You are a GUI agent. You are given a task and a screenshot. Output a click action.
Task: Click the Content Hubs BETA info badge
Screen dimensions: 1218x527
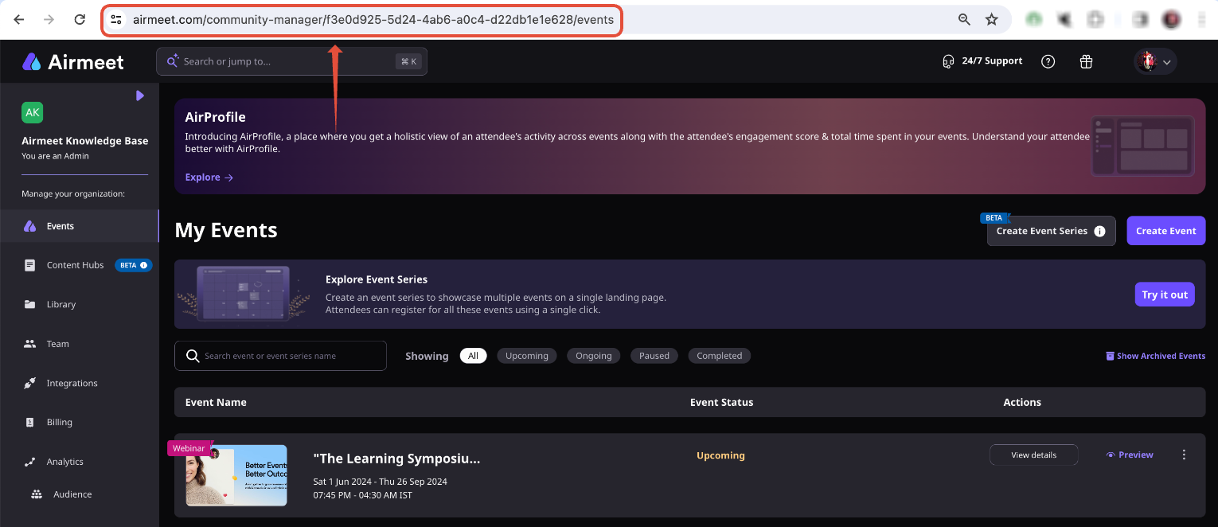134,265
